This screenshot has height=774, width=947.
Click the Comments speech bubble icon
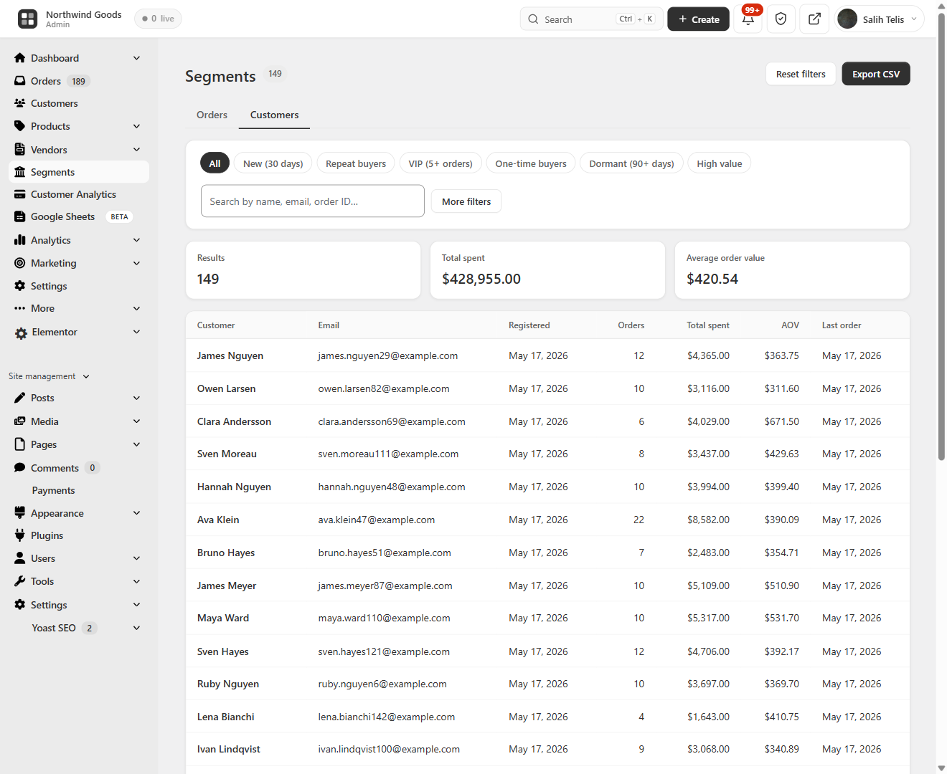(20, 468)
